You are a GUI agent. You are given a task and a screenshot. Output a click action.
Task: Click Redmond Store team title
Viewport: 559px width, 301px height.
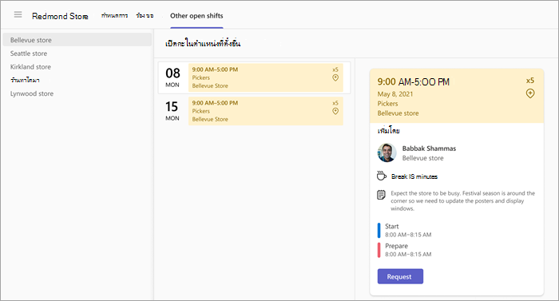(x=60, y=16)
